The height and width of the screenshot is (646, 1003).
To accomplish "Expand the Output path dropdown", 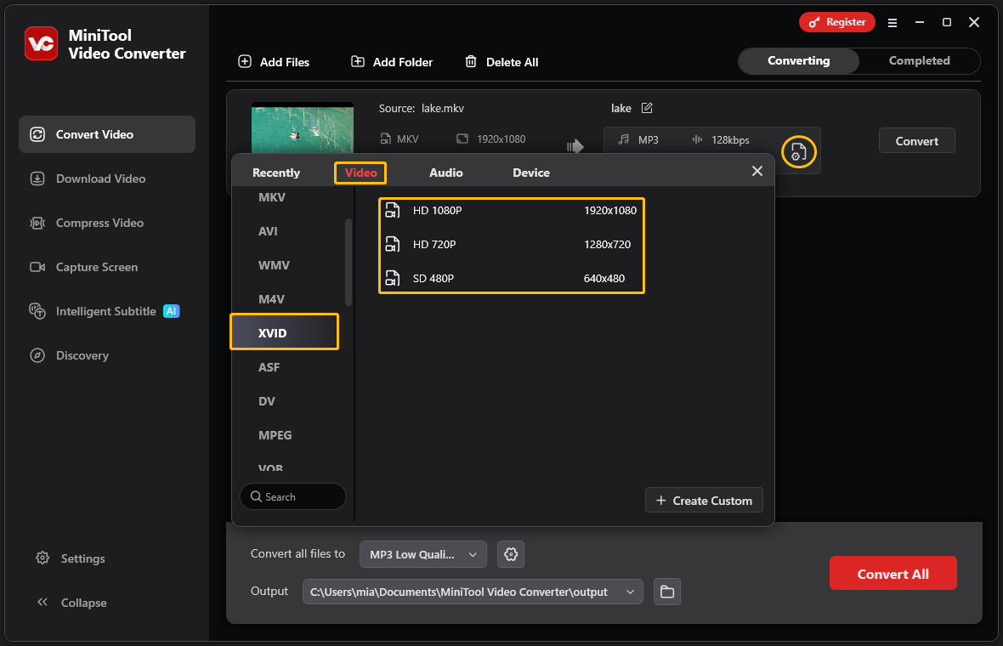I will pyautogui.click(x=630, y=592).
